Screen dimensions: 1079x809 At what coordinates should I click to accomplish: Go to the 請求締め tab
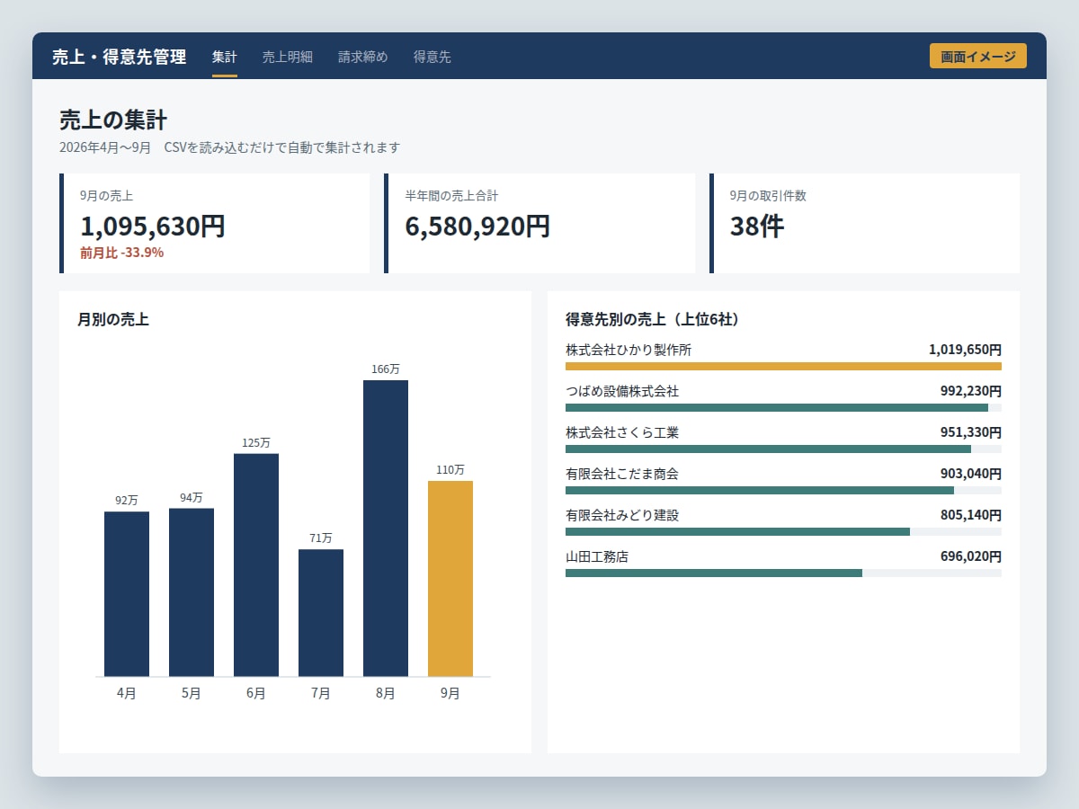tap(363, 57)
